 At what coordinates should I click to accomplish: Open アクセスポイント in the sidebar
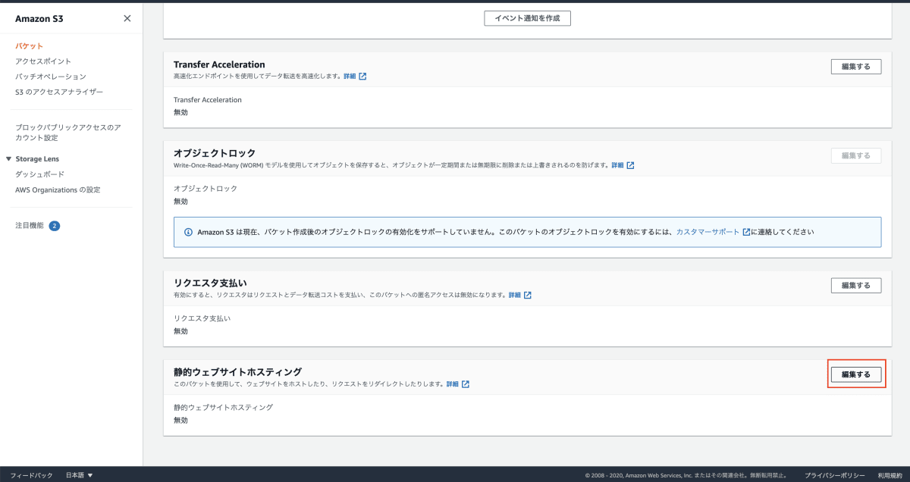43,61
